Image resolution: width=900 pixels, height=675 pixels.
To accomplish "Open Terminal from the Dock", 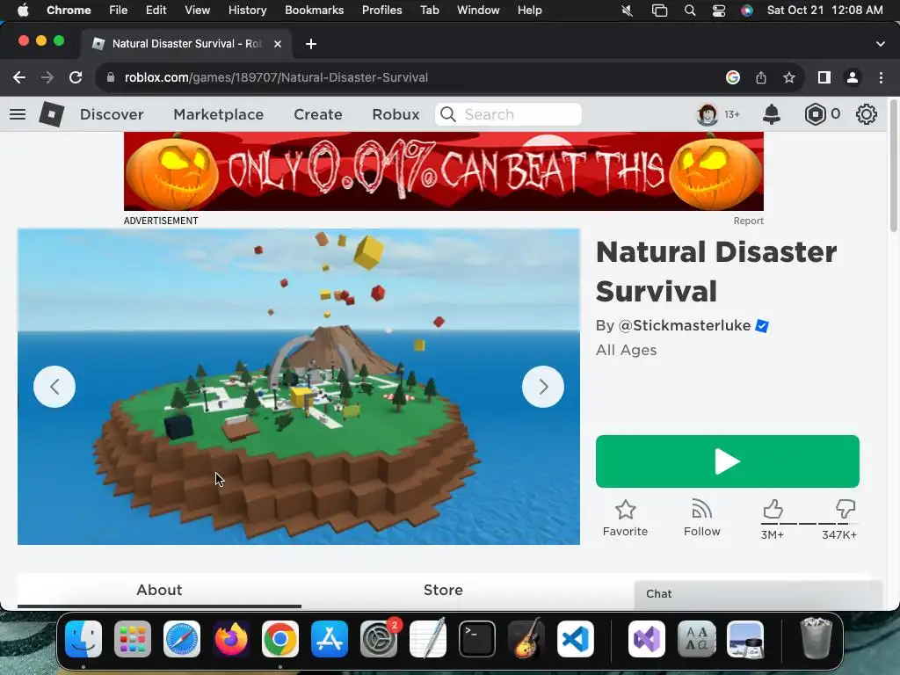I will coord(477,639).
